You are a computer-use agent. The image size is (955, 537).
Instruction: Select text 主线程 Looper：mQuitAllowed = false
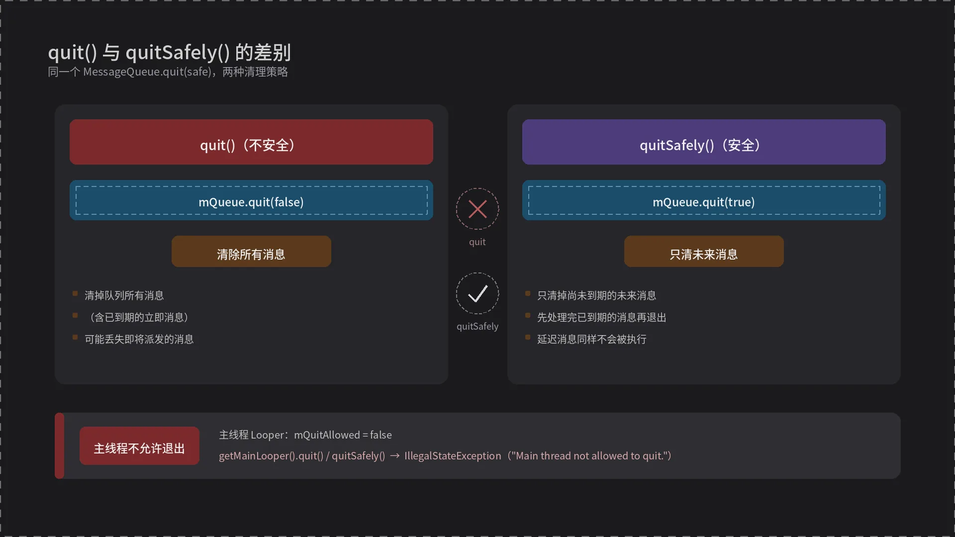coord(305,435)
